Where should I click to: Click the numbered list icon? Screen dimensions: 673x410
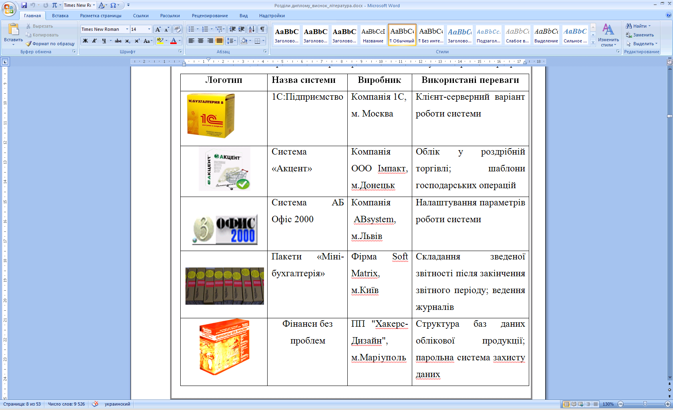point(206,29)
